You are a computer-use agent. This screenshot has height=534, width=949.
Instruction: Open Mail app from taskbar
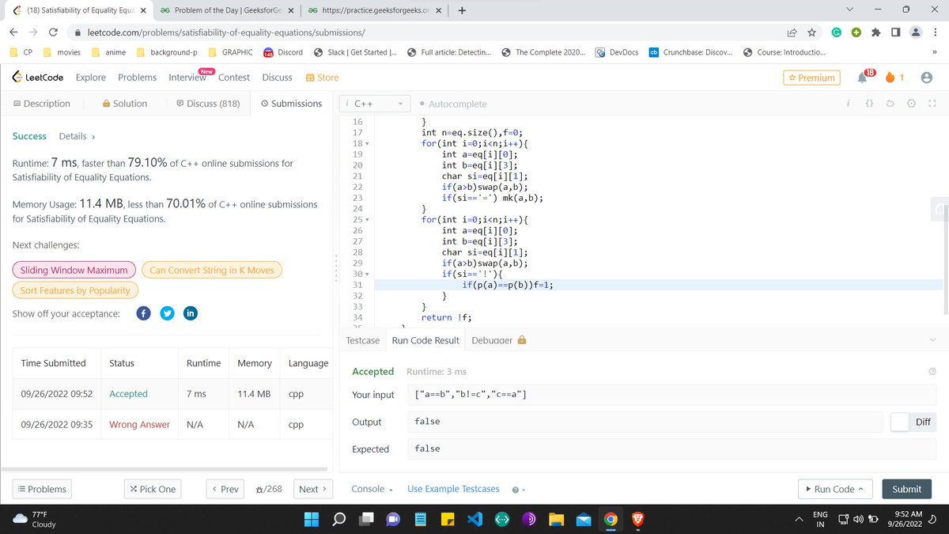click(x=584, y=520)
